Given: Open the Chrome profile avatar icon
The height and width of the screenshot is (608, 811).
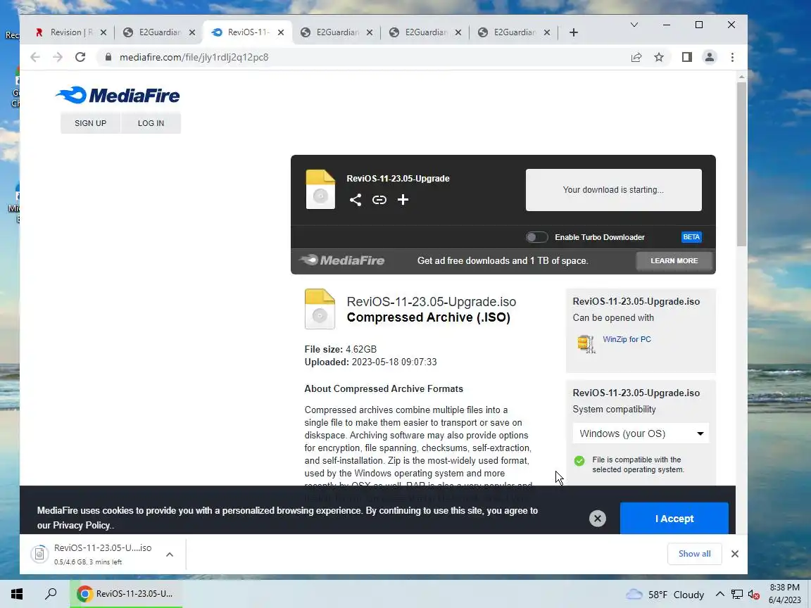Looking at the screenshot, I should tap(710, 57).
